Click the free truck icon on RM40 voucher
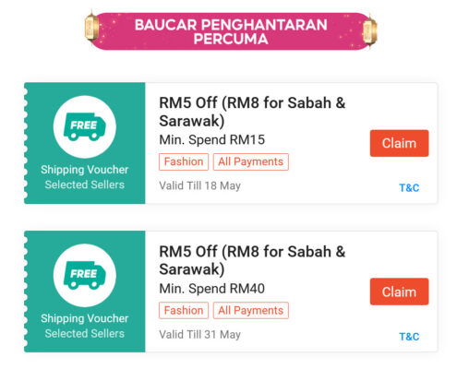Viewport: 457px width, 369px height. click(x=85, y=275)
